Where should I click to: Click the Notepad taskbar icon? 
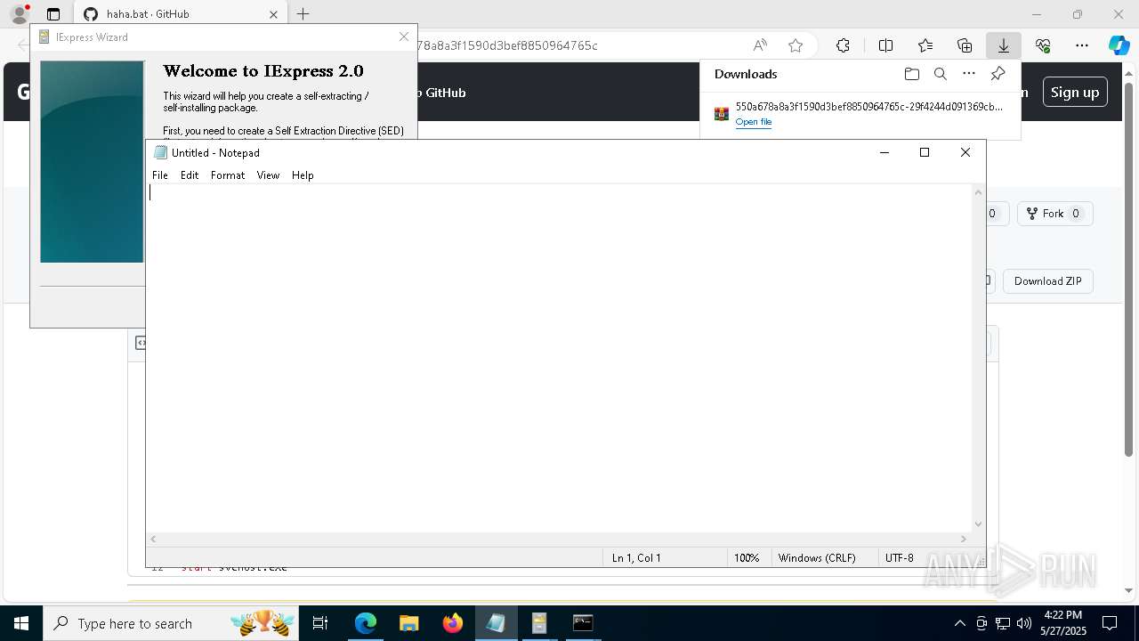click(x=497, y=623)
